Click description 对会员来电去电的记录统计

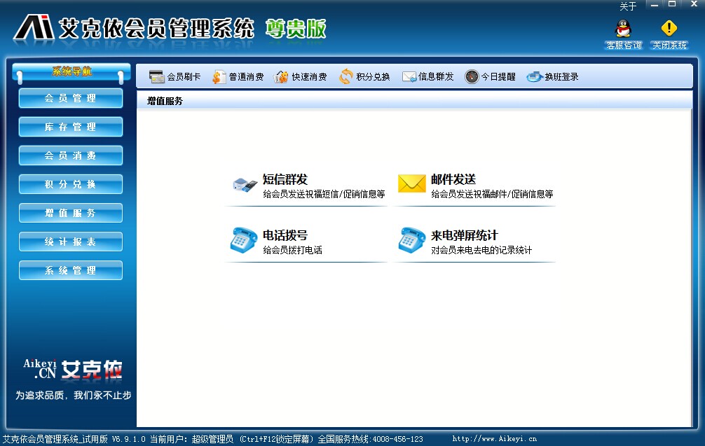[481, 250]
